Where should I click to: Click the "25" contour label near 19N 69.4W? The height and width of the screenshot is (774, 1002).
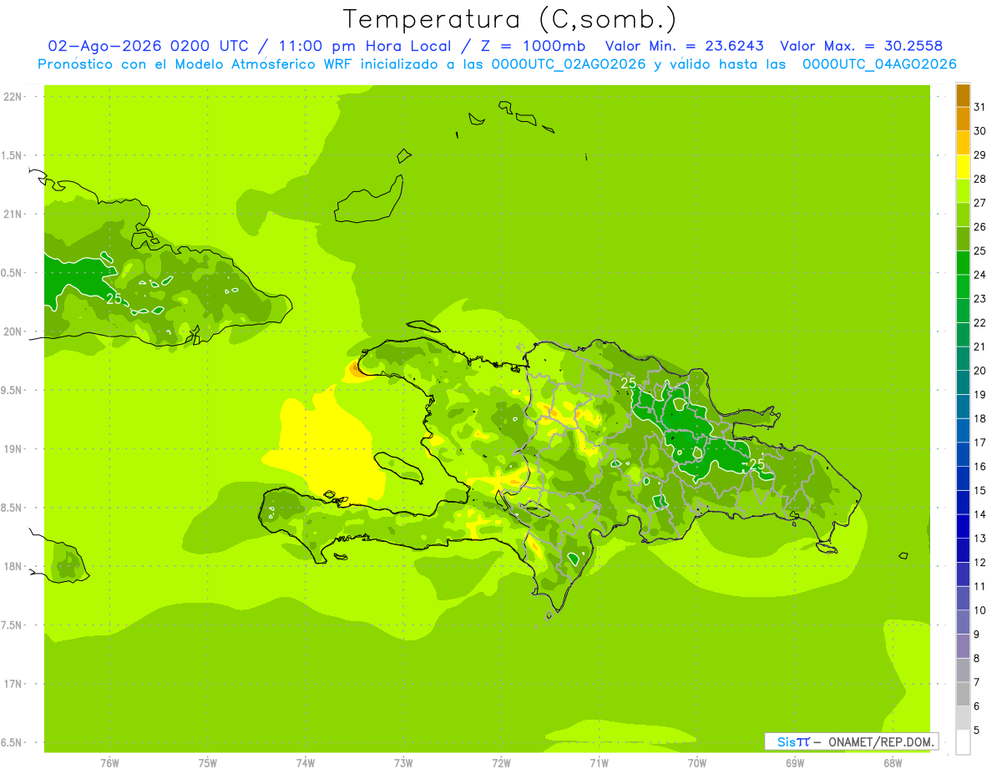point(757,464)
